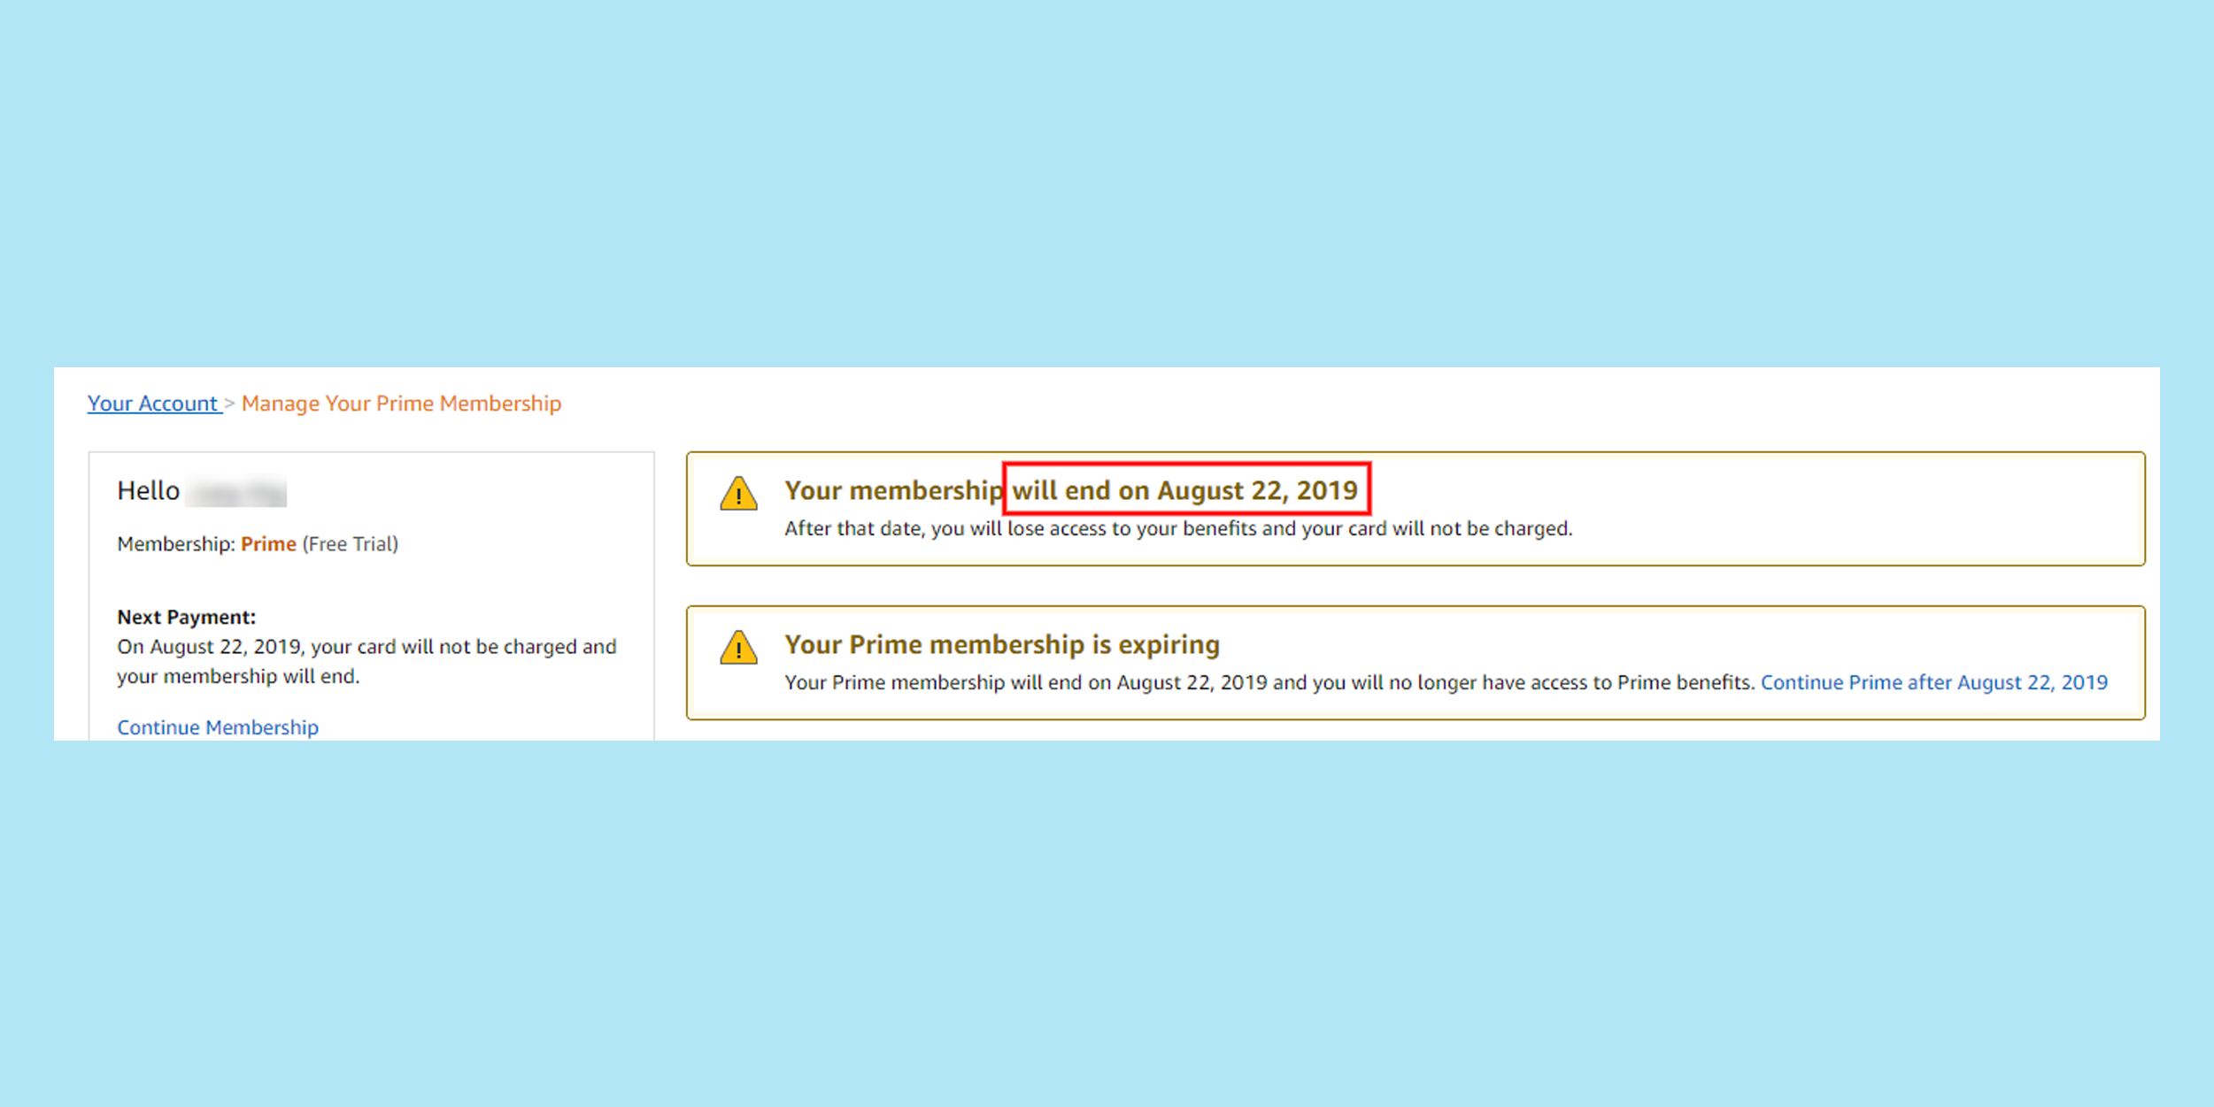The width and height of the screenshot is (2214, 1107).
Task: Click the Membership: label text
Action: coord(175,544)
